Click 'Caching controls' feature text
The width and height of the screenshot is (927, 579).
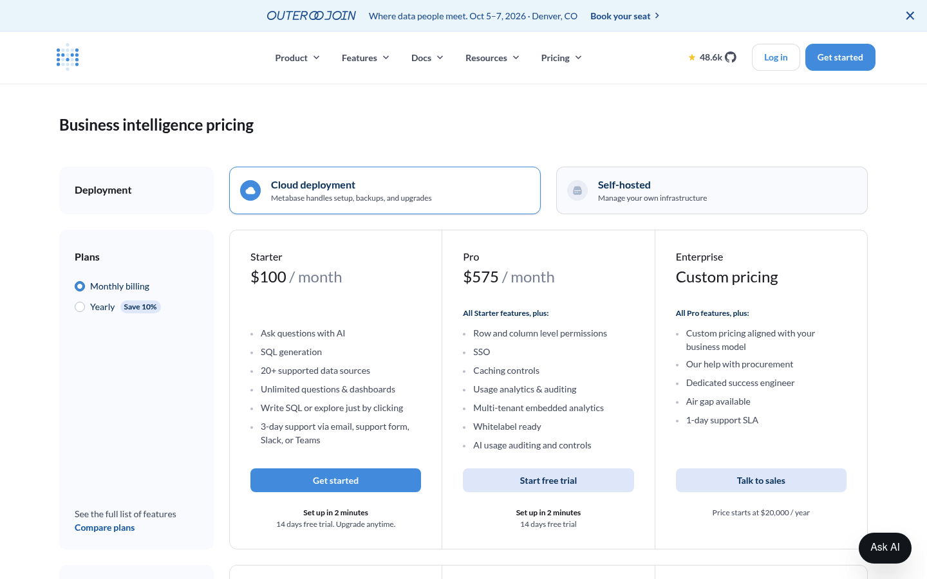coord(506,371)
